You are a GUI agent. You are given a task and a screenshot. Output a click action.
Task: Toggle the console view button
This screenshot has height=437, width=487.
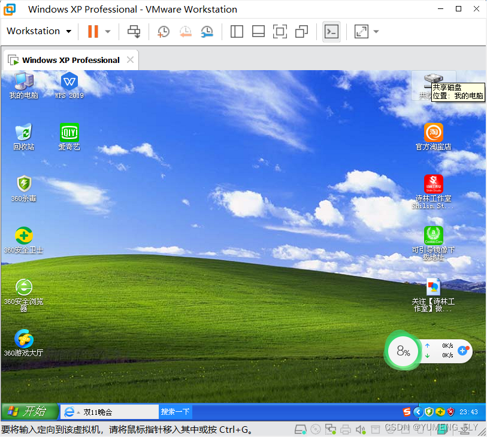pyautogui.click(x=331, y=31)
